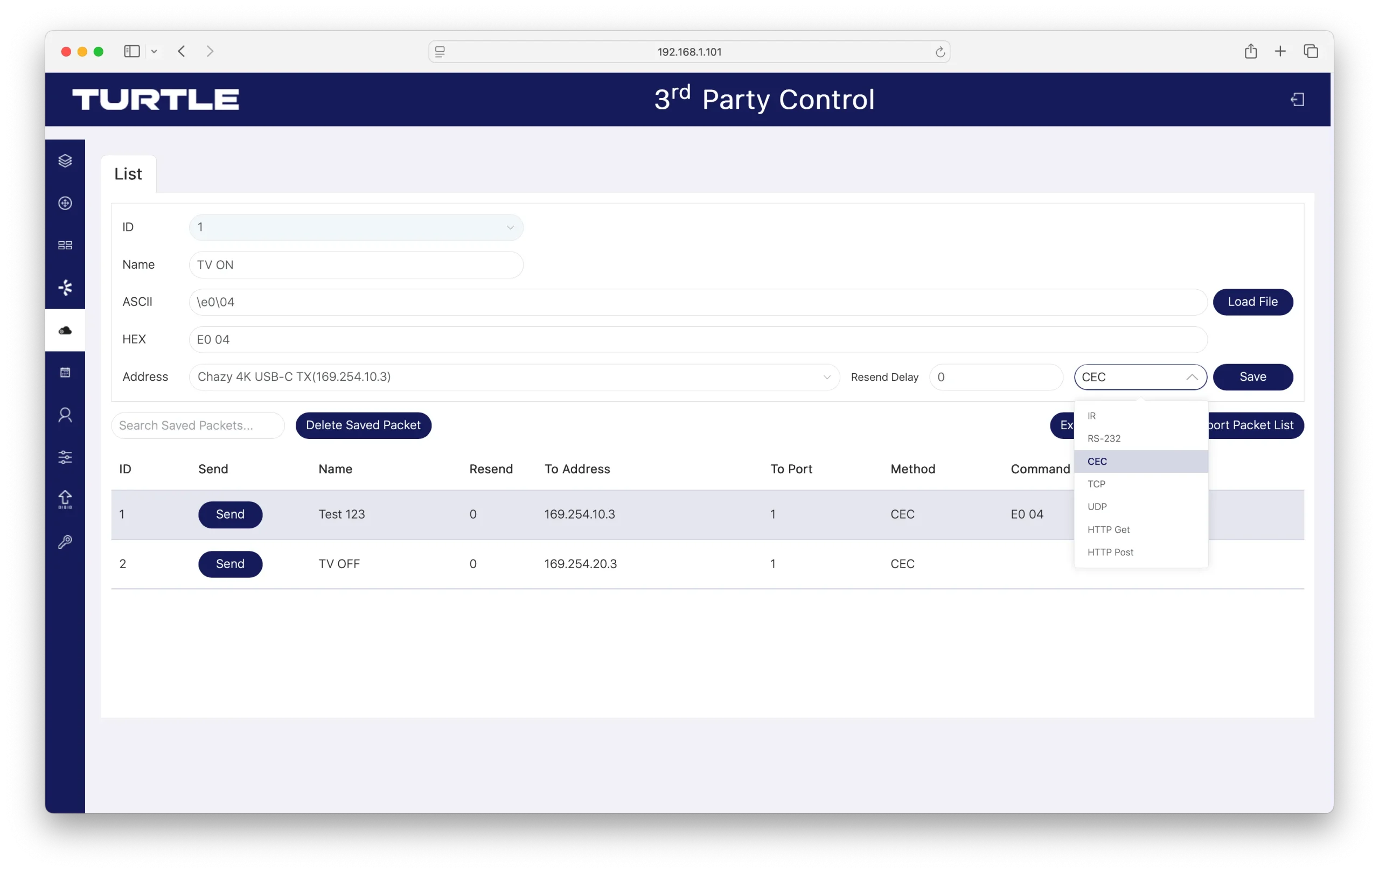This screenshot has width=1379, height=873.
Task: Click the key icon in sidebar
Action: [x=65, y=542]
